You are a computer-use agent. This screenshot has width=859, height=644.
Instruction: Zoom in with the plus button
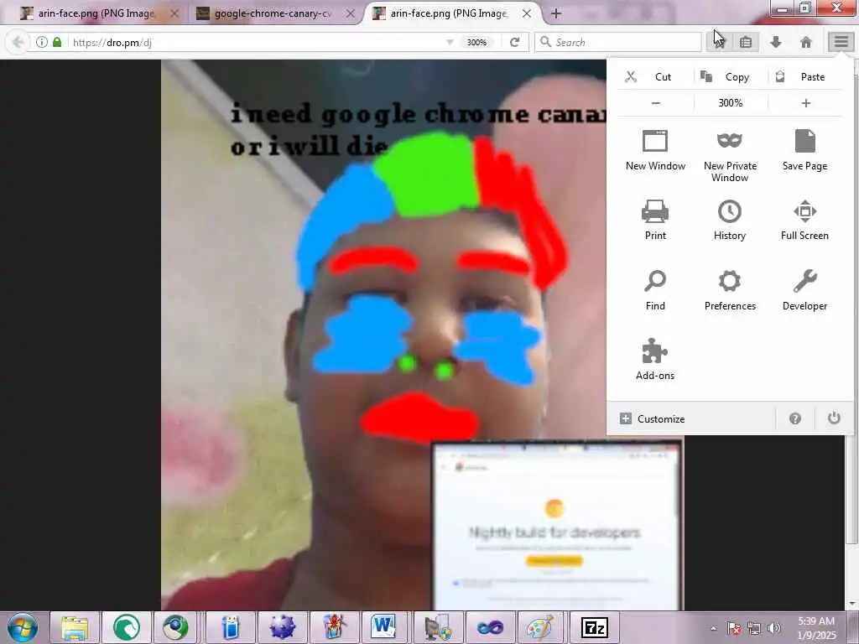[x=806, y=103]
